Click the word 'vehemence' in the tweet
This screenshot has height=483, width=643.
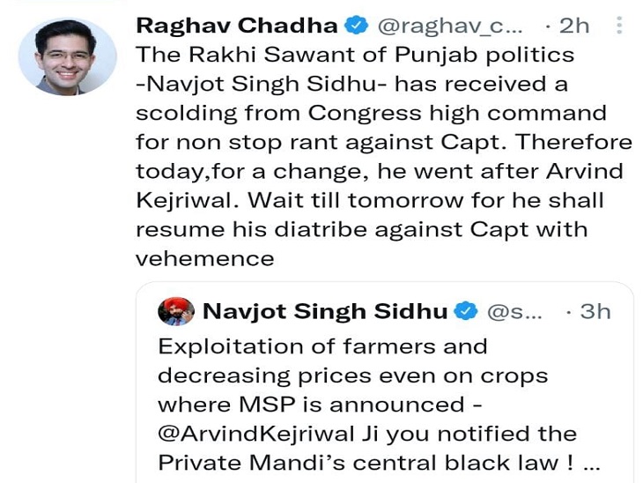(x=204, y=257)
